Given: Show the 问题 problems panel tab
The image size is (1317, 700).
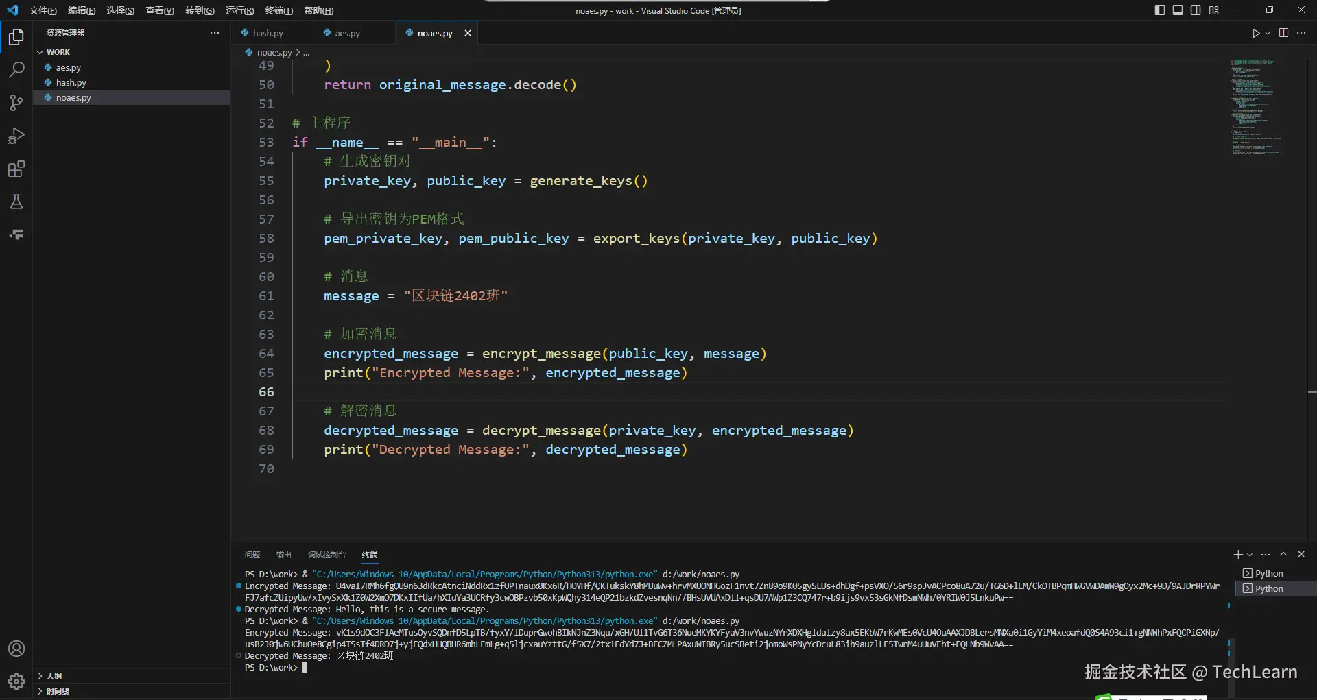Looking at the screenshot, I should [252, 555].
